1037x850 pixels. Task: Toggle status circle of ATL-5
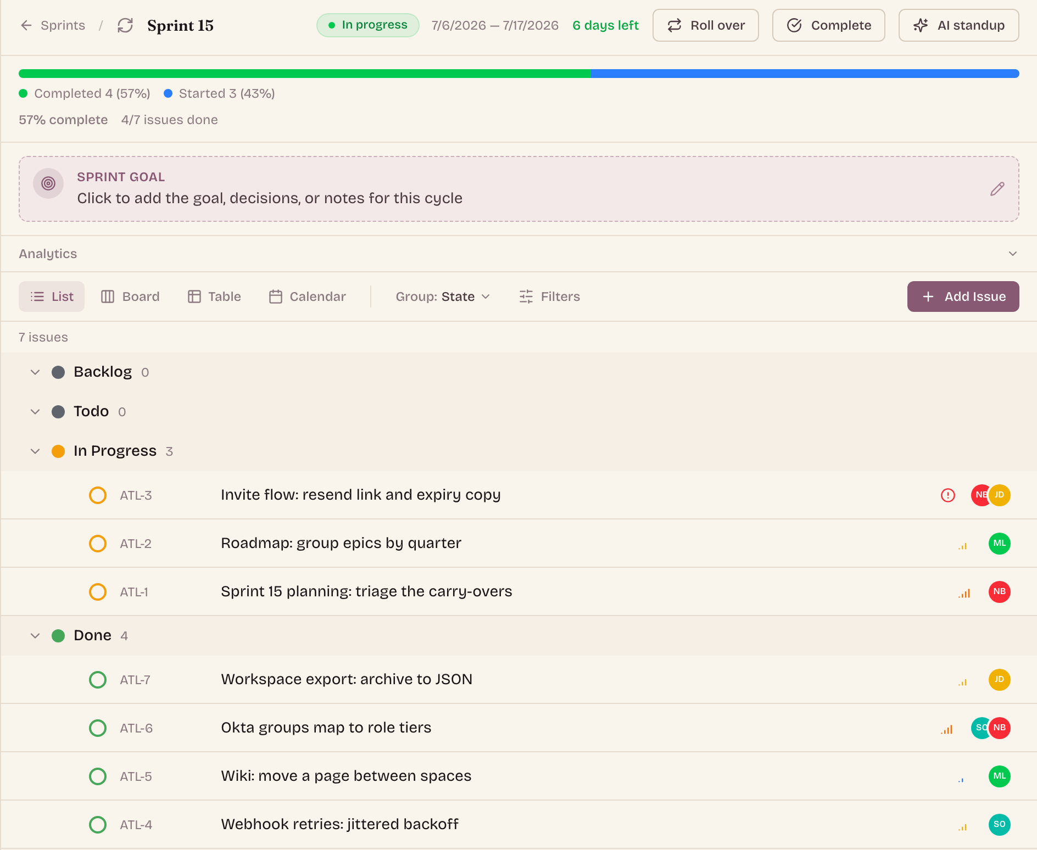tap(98, 776)
